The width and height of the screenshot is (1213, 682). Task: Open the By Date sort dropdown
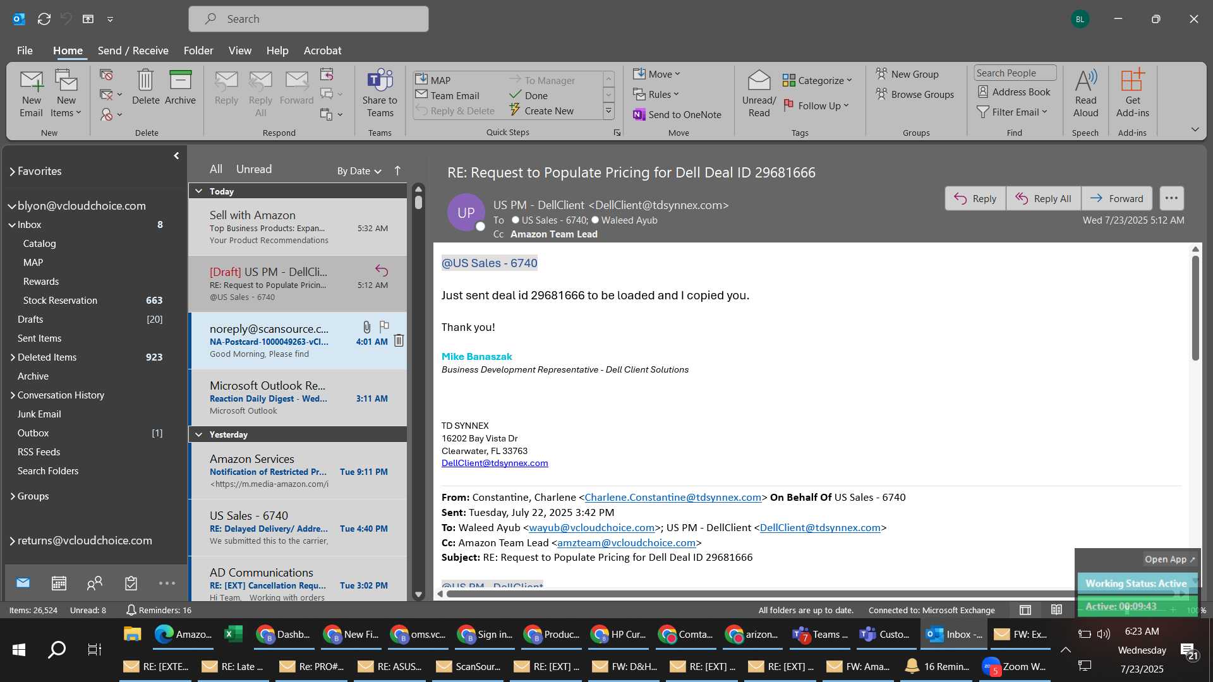359,170
